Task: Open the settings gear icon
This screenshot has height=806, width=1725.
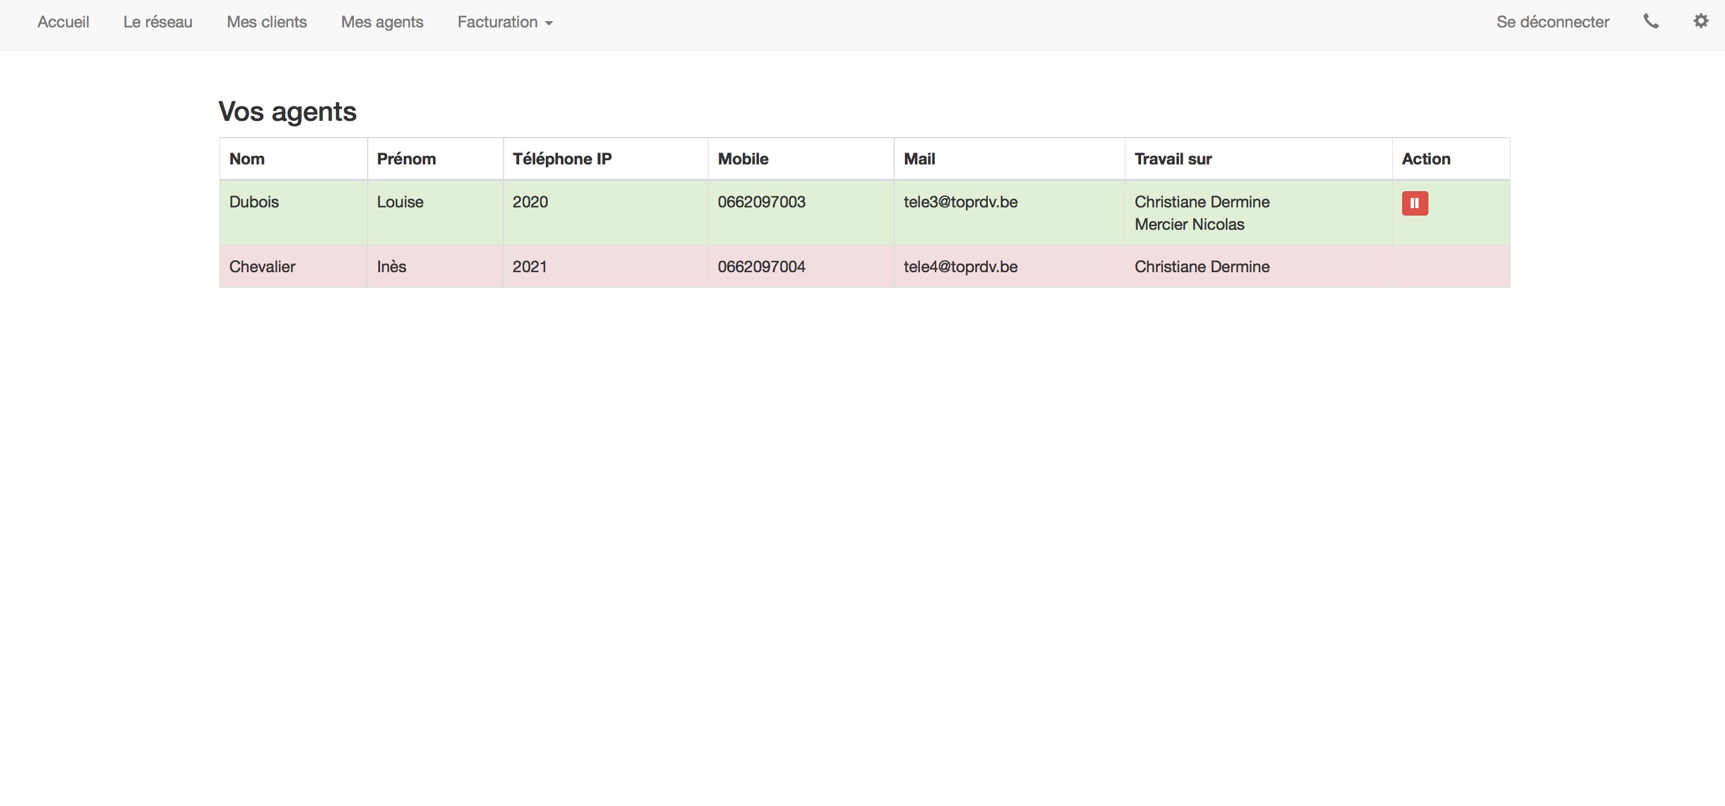Action: 1701,21
